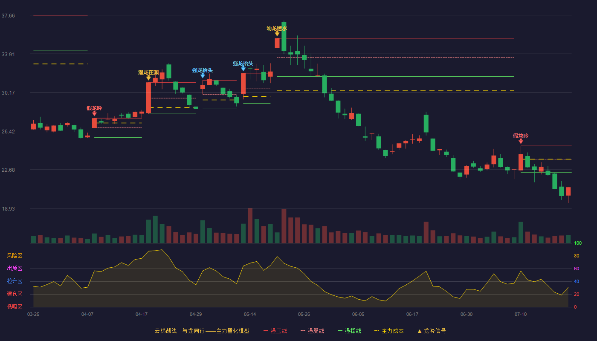Click the 37.66 price axis label
Screen dimensions: 597x341
tap(8, 16)
